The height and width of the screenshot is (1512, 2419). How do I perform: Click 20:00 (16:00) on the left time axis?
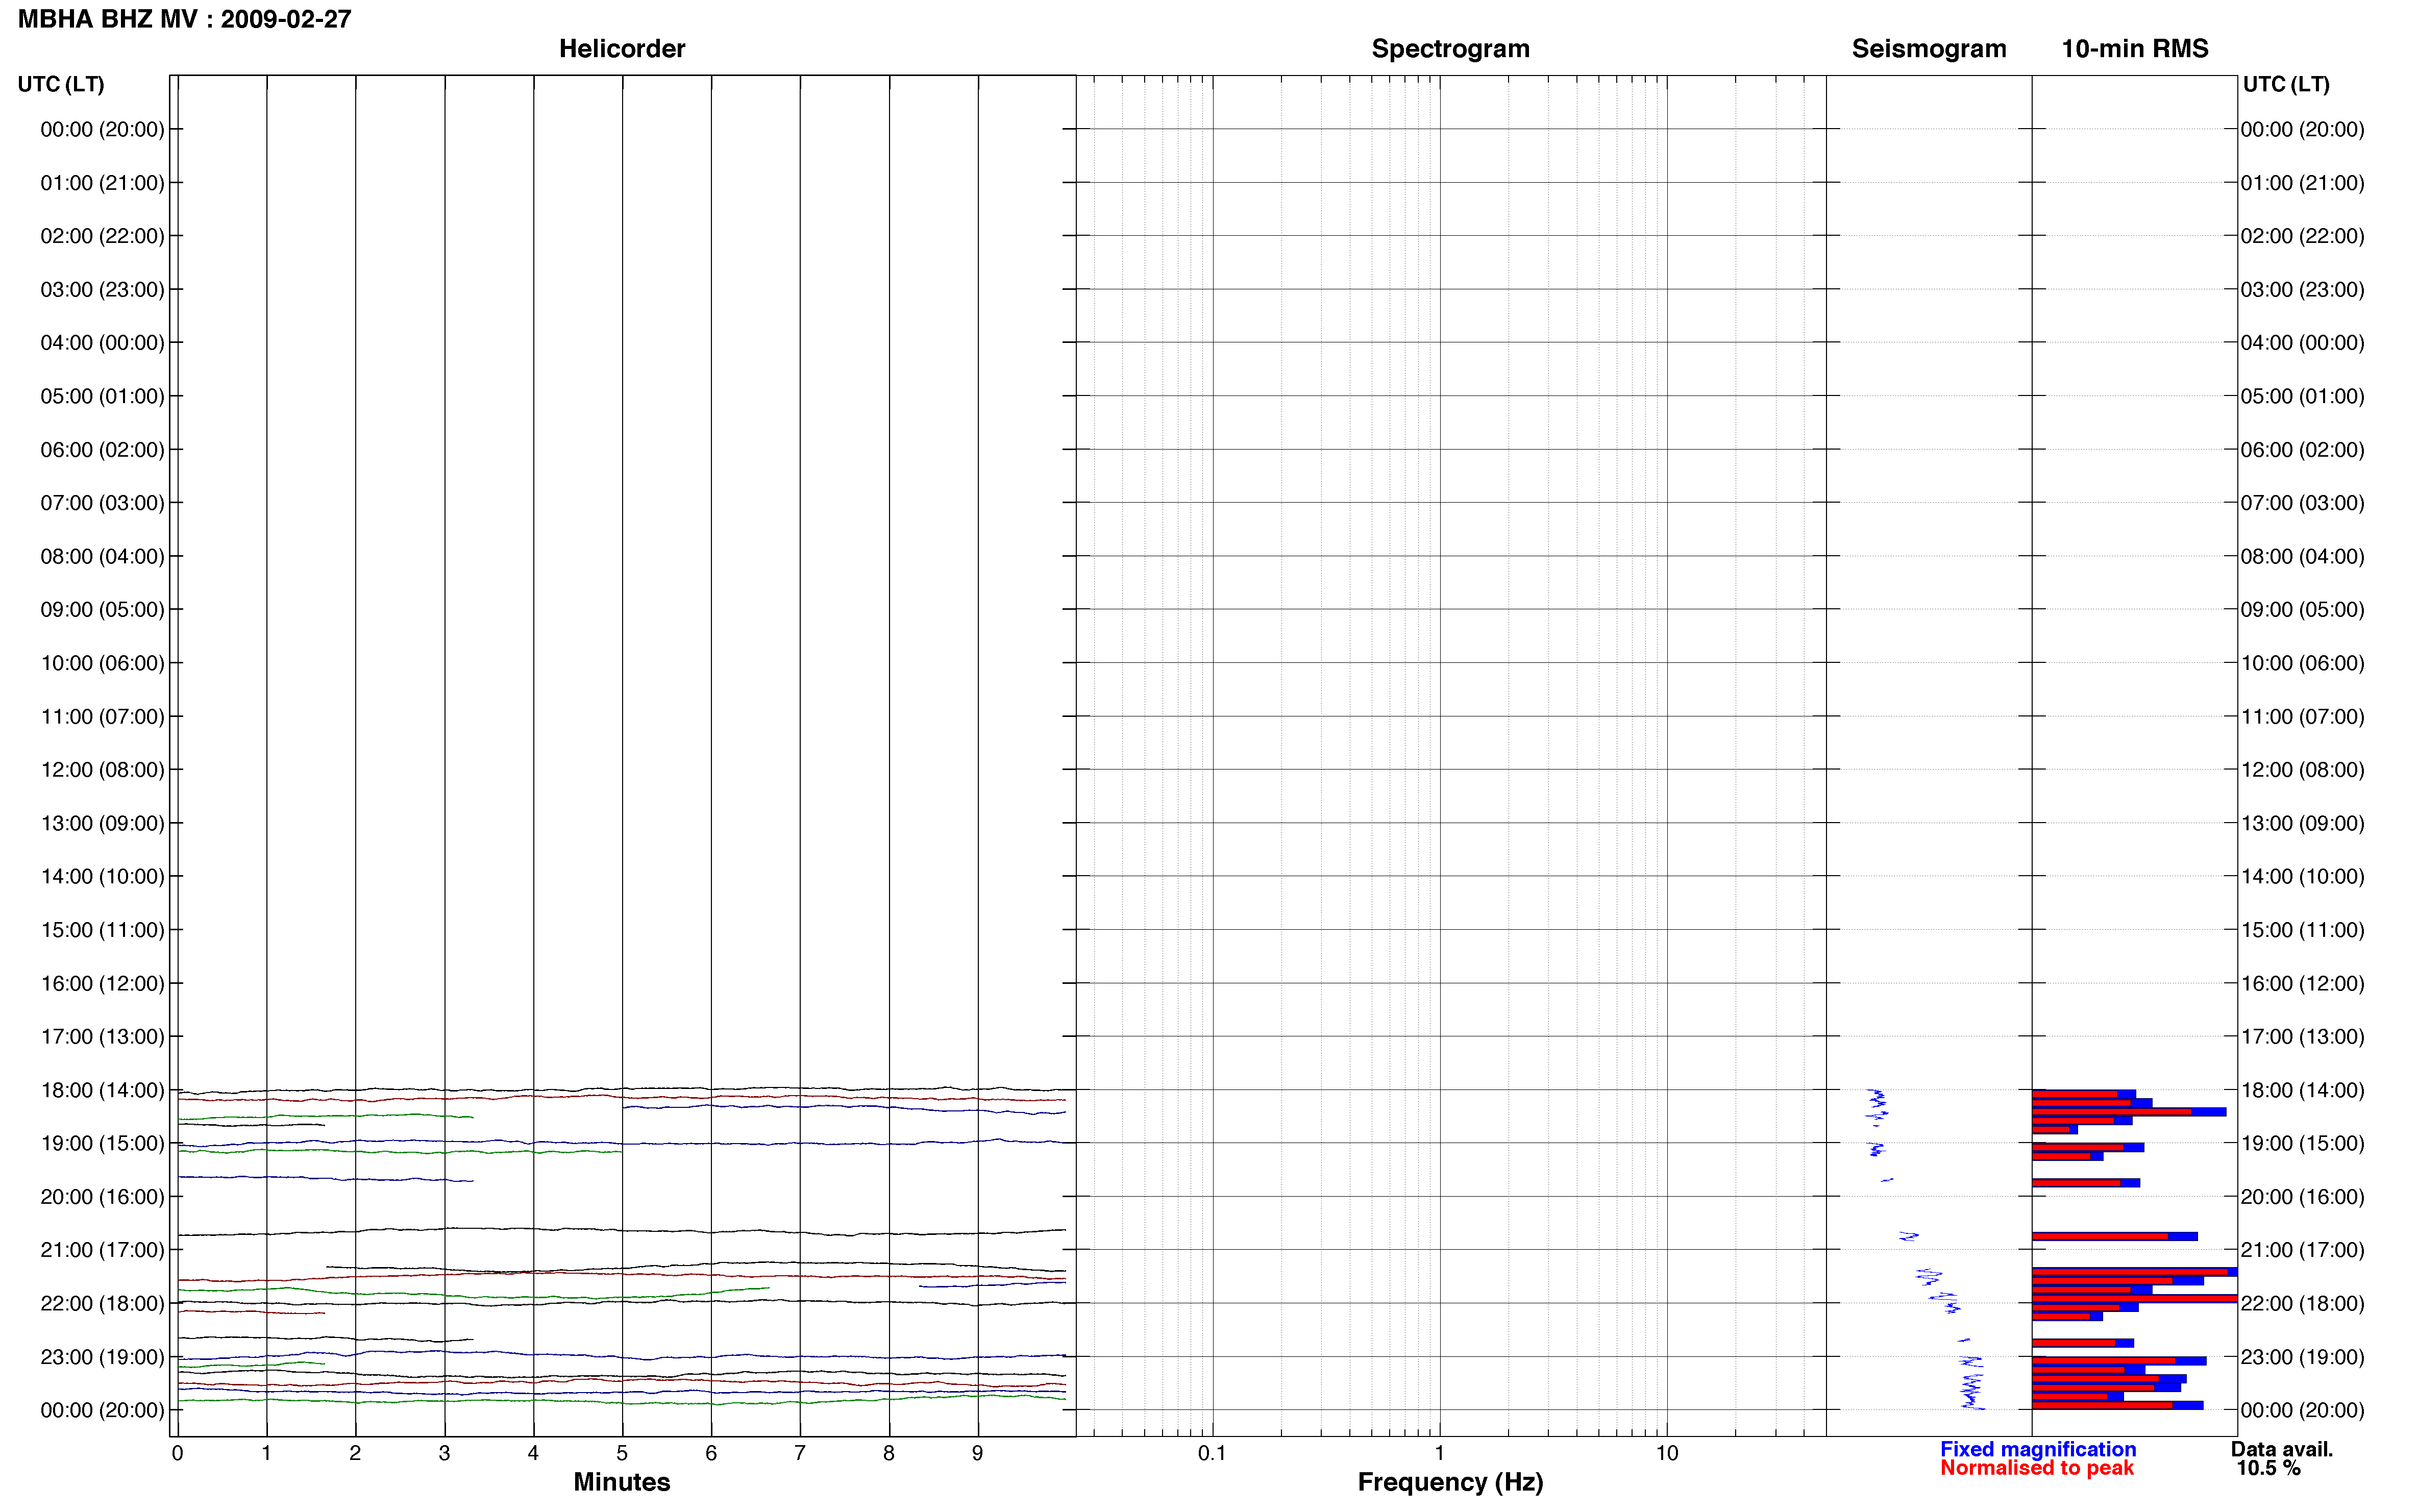tap(102, 1196)
